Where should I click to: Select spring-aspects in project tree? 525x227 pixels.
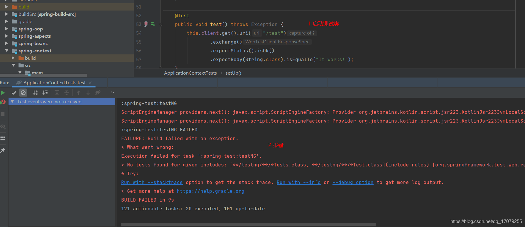(35, 36)
